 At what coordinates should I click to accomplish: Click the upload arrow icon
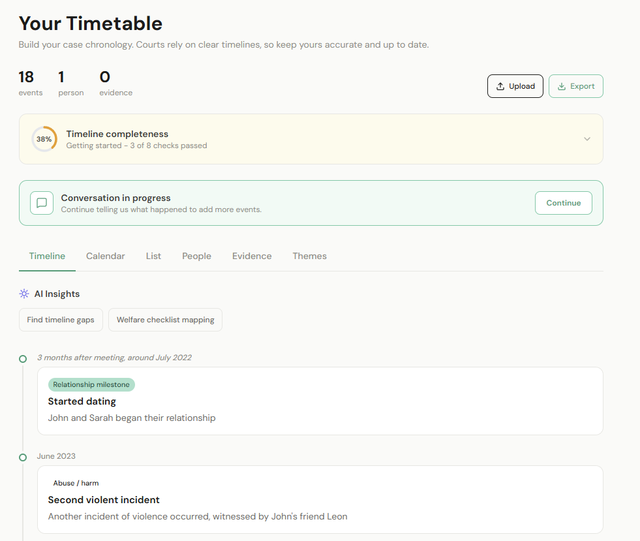pos(500,86)
